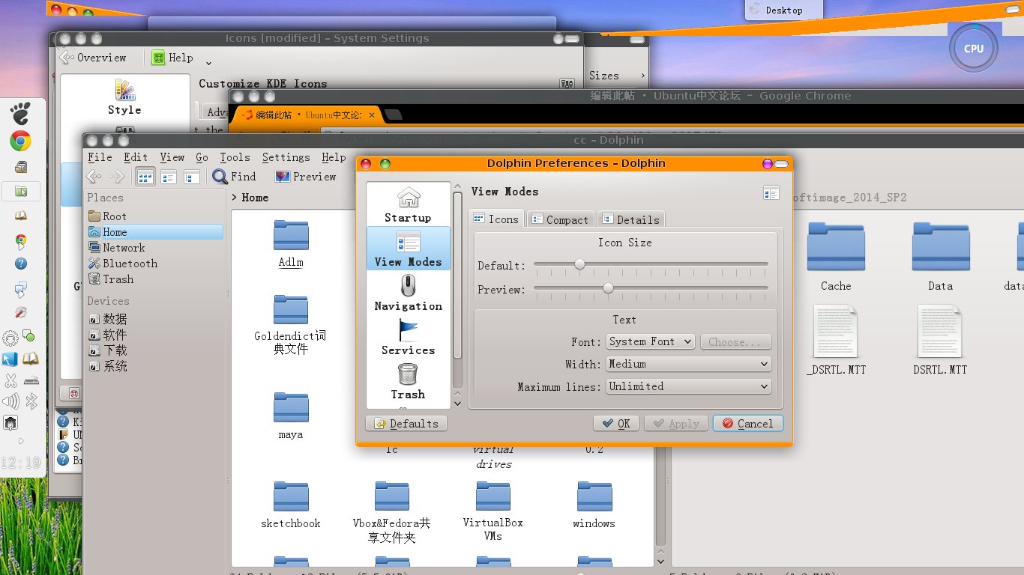
Task: Open the Width combo box
Action: pos(689,364)
